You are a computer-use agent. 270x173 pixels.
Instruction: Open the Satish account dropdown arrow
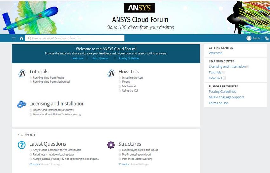(262, 38)
